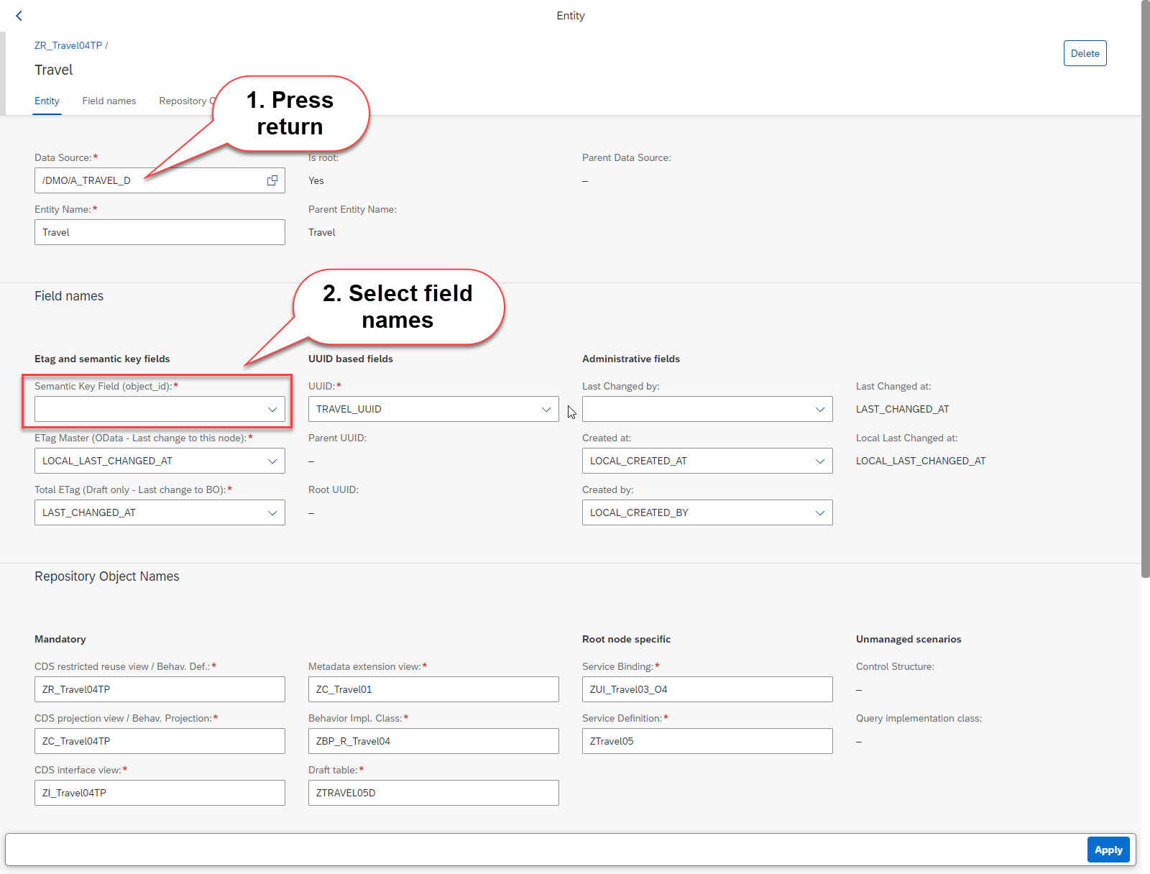Open value help icon in Data Source field
Viewport: 1150px width, 874px height.
click(x=272, y=180)
